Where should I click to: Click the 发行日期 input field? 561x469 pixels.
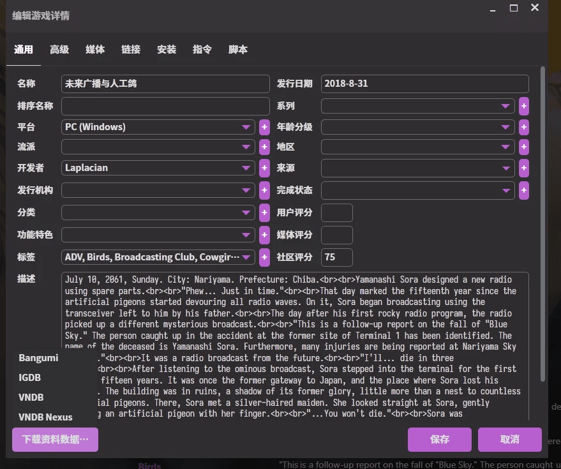tap(424, 84)
